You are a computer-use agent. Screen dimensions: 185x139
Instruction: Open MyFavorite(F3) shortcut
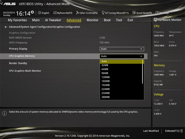point(63,13)
